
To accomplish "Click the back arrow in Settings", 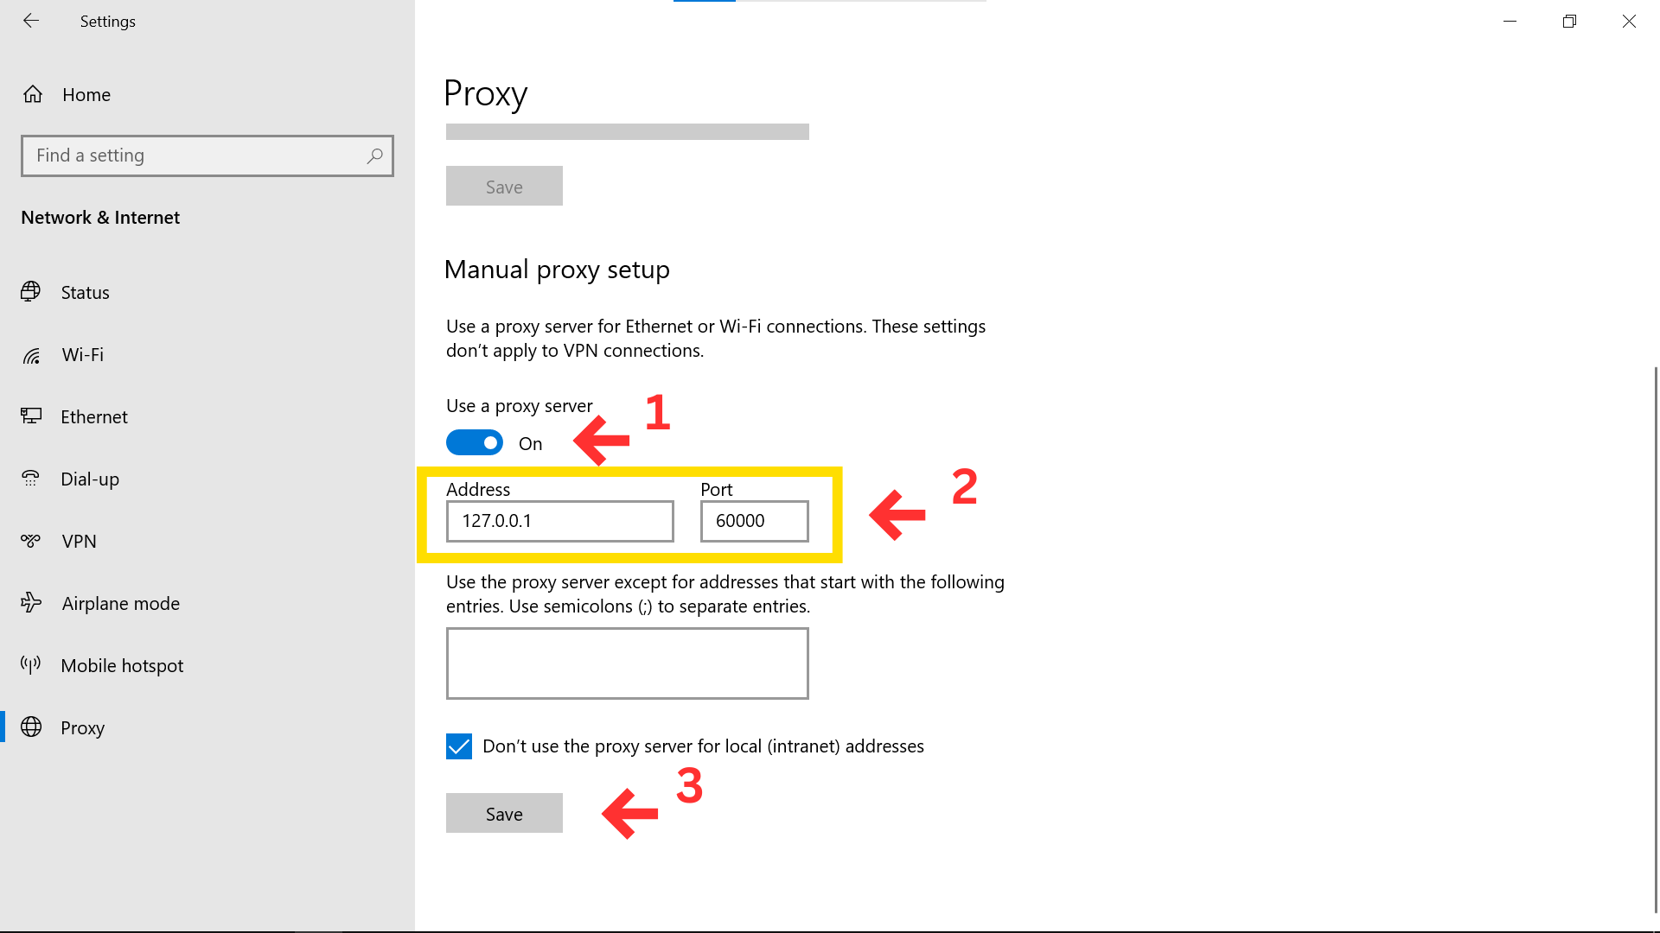I will coord(31,21).
